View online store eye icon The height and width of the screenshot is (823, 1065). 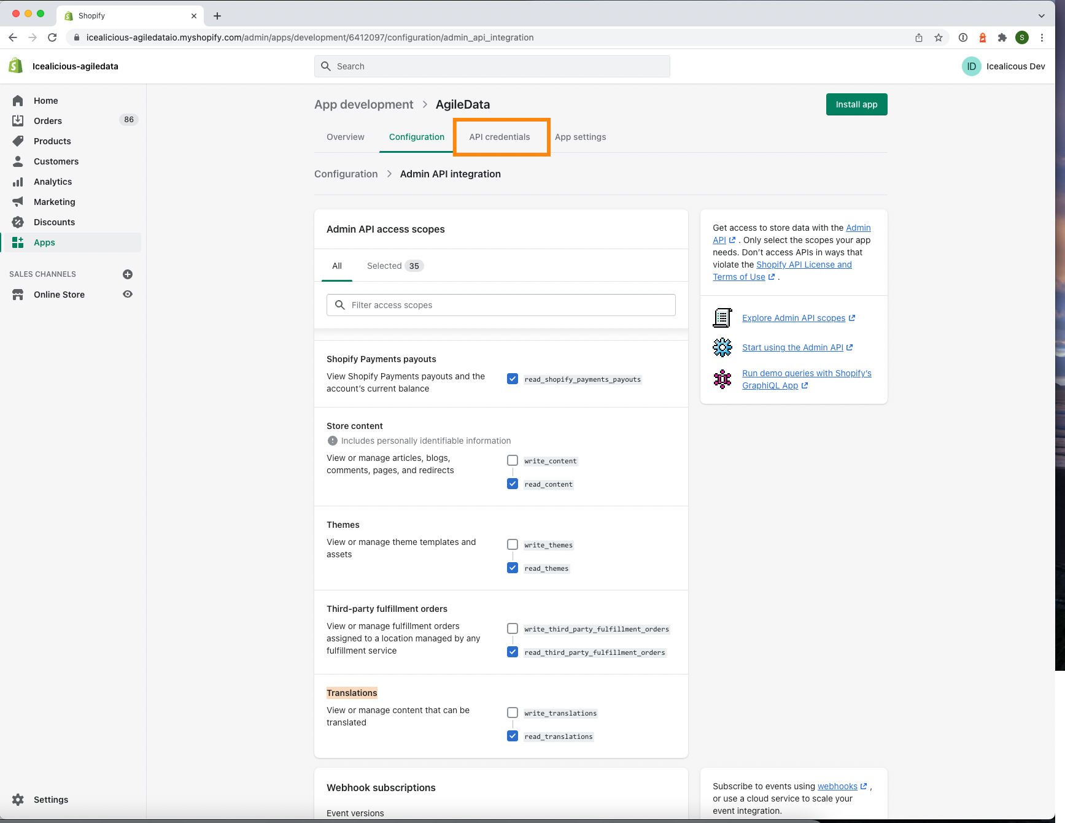tap(128, 294)
